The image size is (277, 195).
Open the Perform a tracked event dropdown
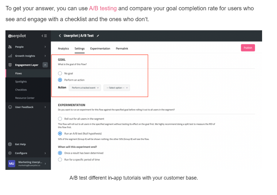coord(85,88)
